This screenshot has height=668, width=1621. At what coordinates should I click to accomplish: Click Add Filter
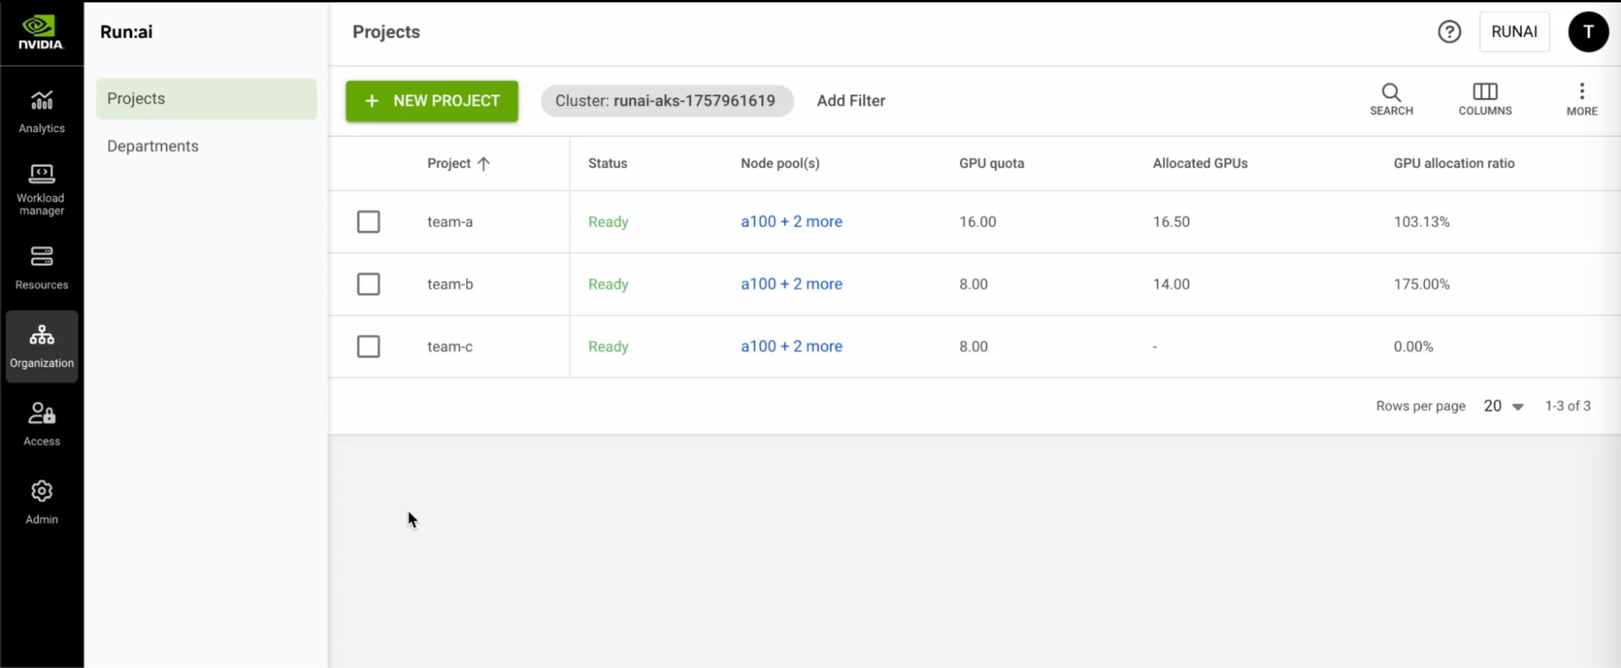coord(851,101)
